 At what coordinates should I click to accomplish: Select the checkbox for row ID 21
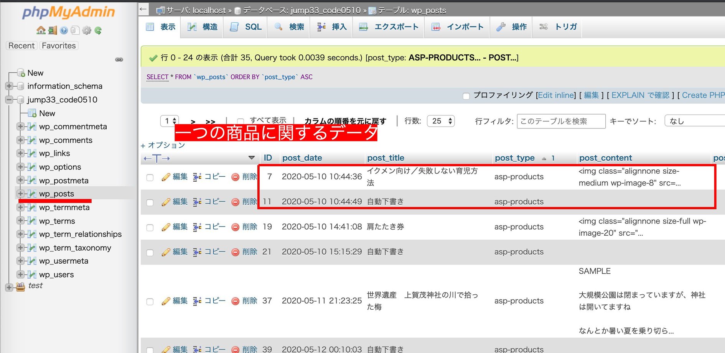point(150,253)
